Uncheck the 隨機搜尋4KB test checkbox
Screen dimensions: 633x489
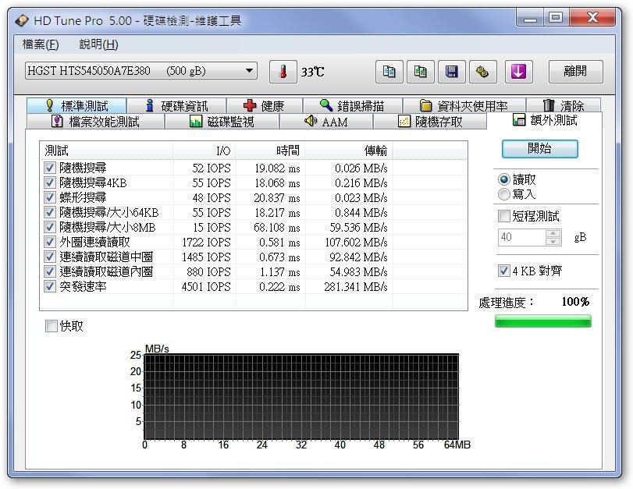(50, 182)
